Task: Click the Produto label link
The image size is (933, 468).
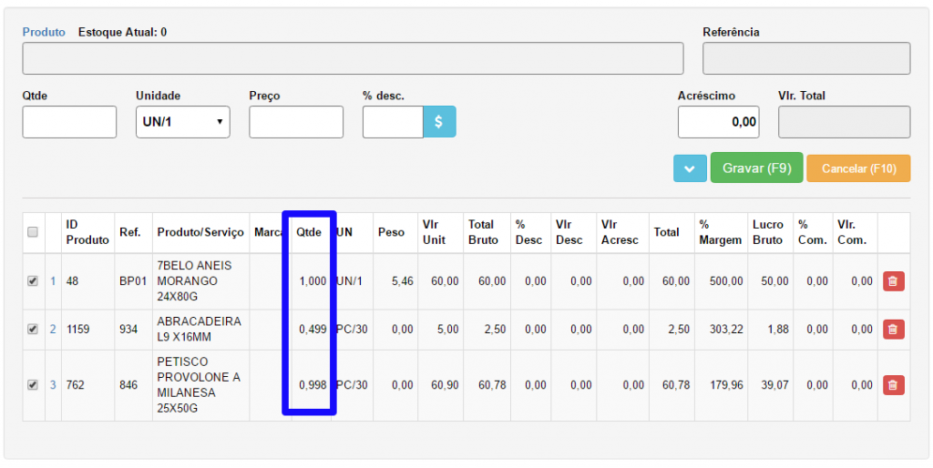Action: coord(44,32)
